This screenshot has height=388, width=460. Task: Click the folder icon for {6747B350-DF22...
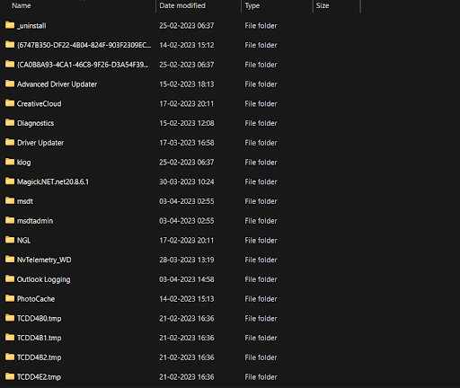tap(10, 45)
